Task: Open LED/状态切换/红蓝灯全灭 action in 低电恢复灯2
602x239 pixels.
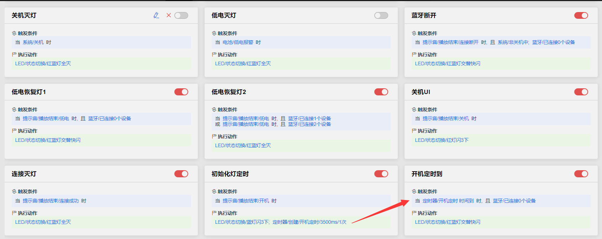Action: pos(243,145)
